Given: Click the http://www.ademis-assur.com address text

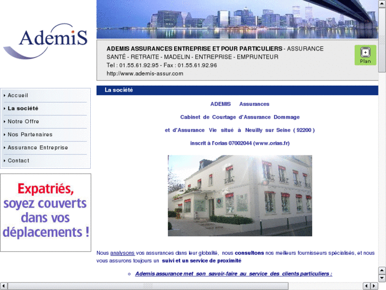Looking at the screenshot, I should (145, 73).
